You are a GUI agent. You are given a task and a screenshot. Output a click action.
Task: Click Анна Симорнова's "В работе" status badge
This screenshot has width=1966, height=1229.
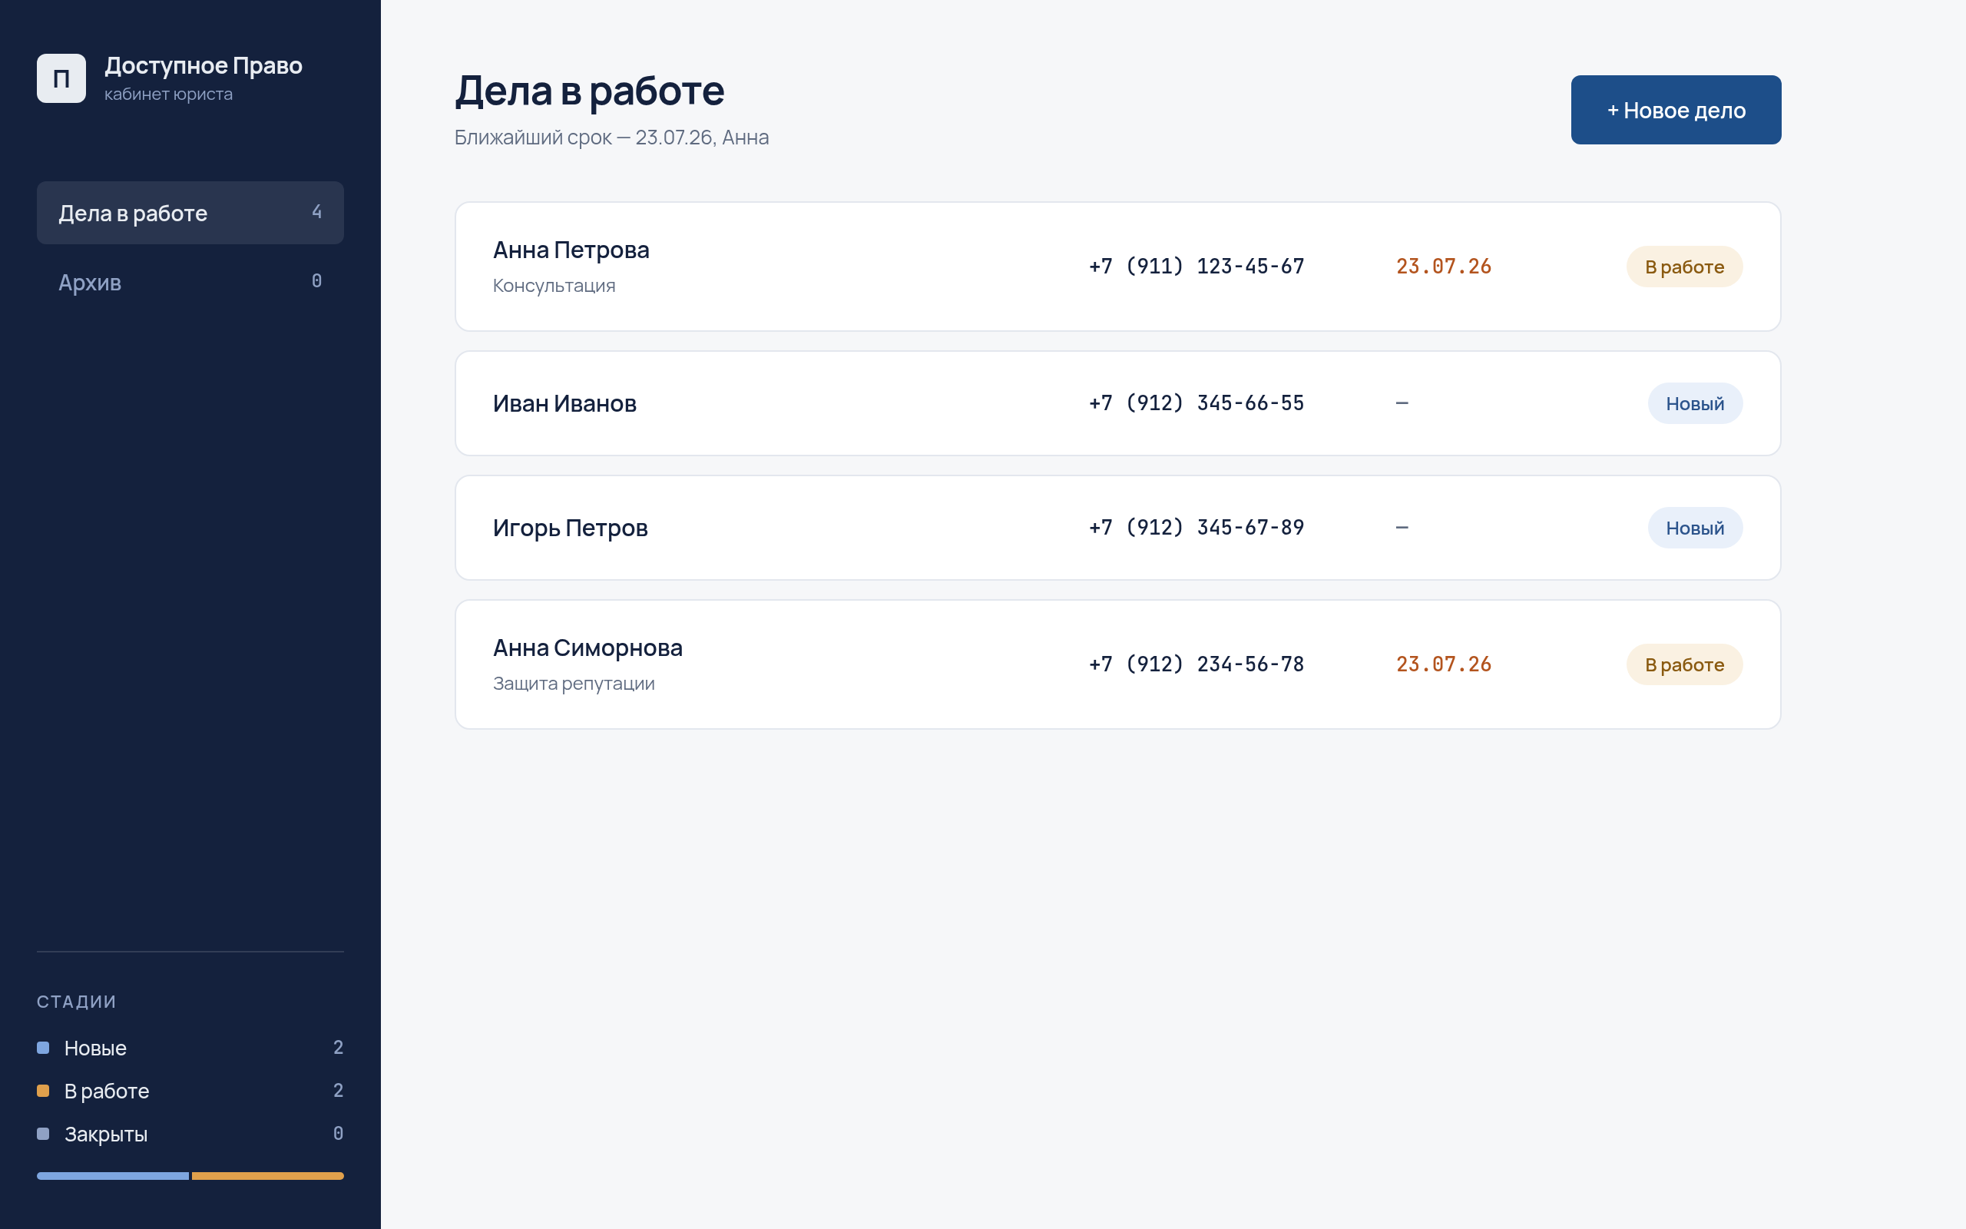point(1684,664)
